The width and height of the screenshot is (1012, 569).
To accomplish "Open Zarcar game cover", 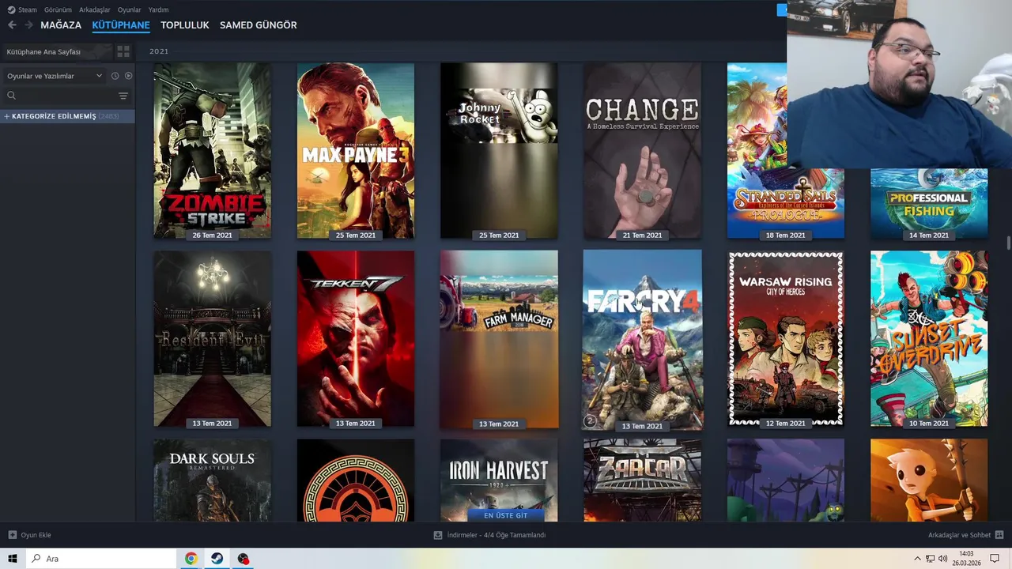I will (x=642, y=480).
